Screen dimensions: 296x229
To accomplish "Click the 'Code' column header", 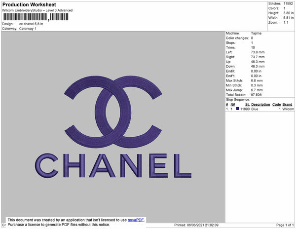I will pyautogui.click(x=277, y=105).
